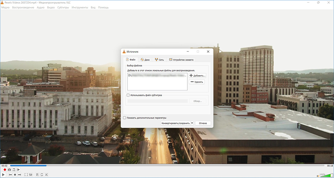Check 'Показать дополнительные параметры' option
This screenshot has width=334, height=178.
(125, 118)
